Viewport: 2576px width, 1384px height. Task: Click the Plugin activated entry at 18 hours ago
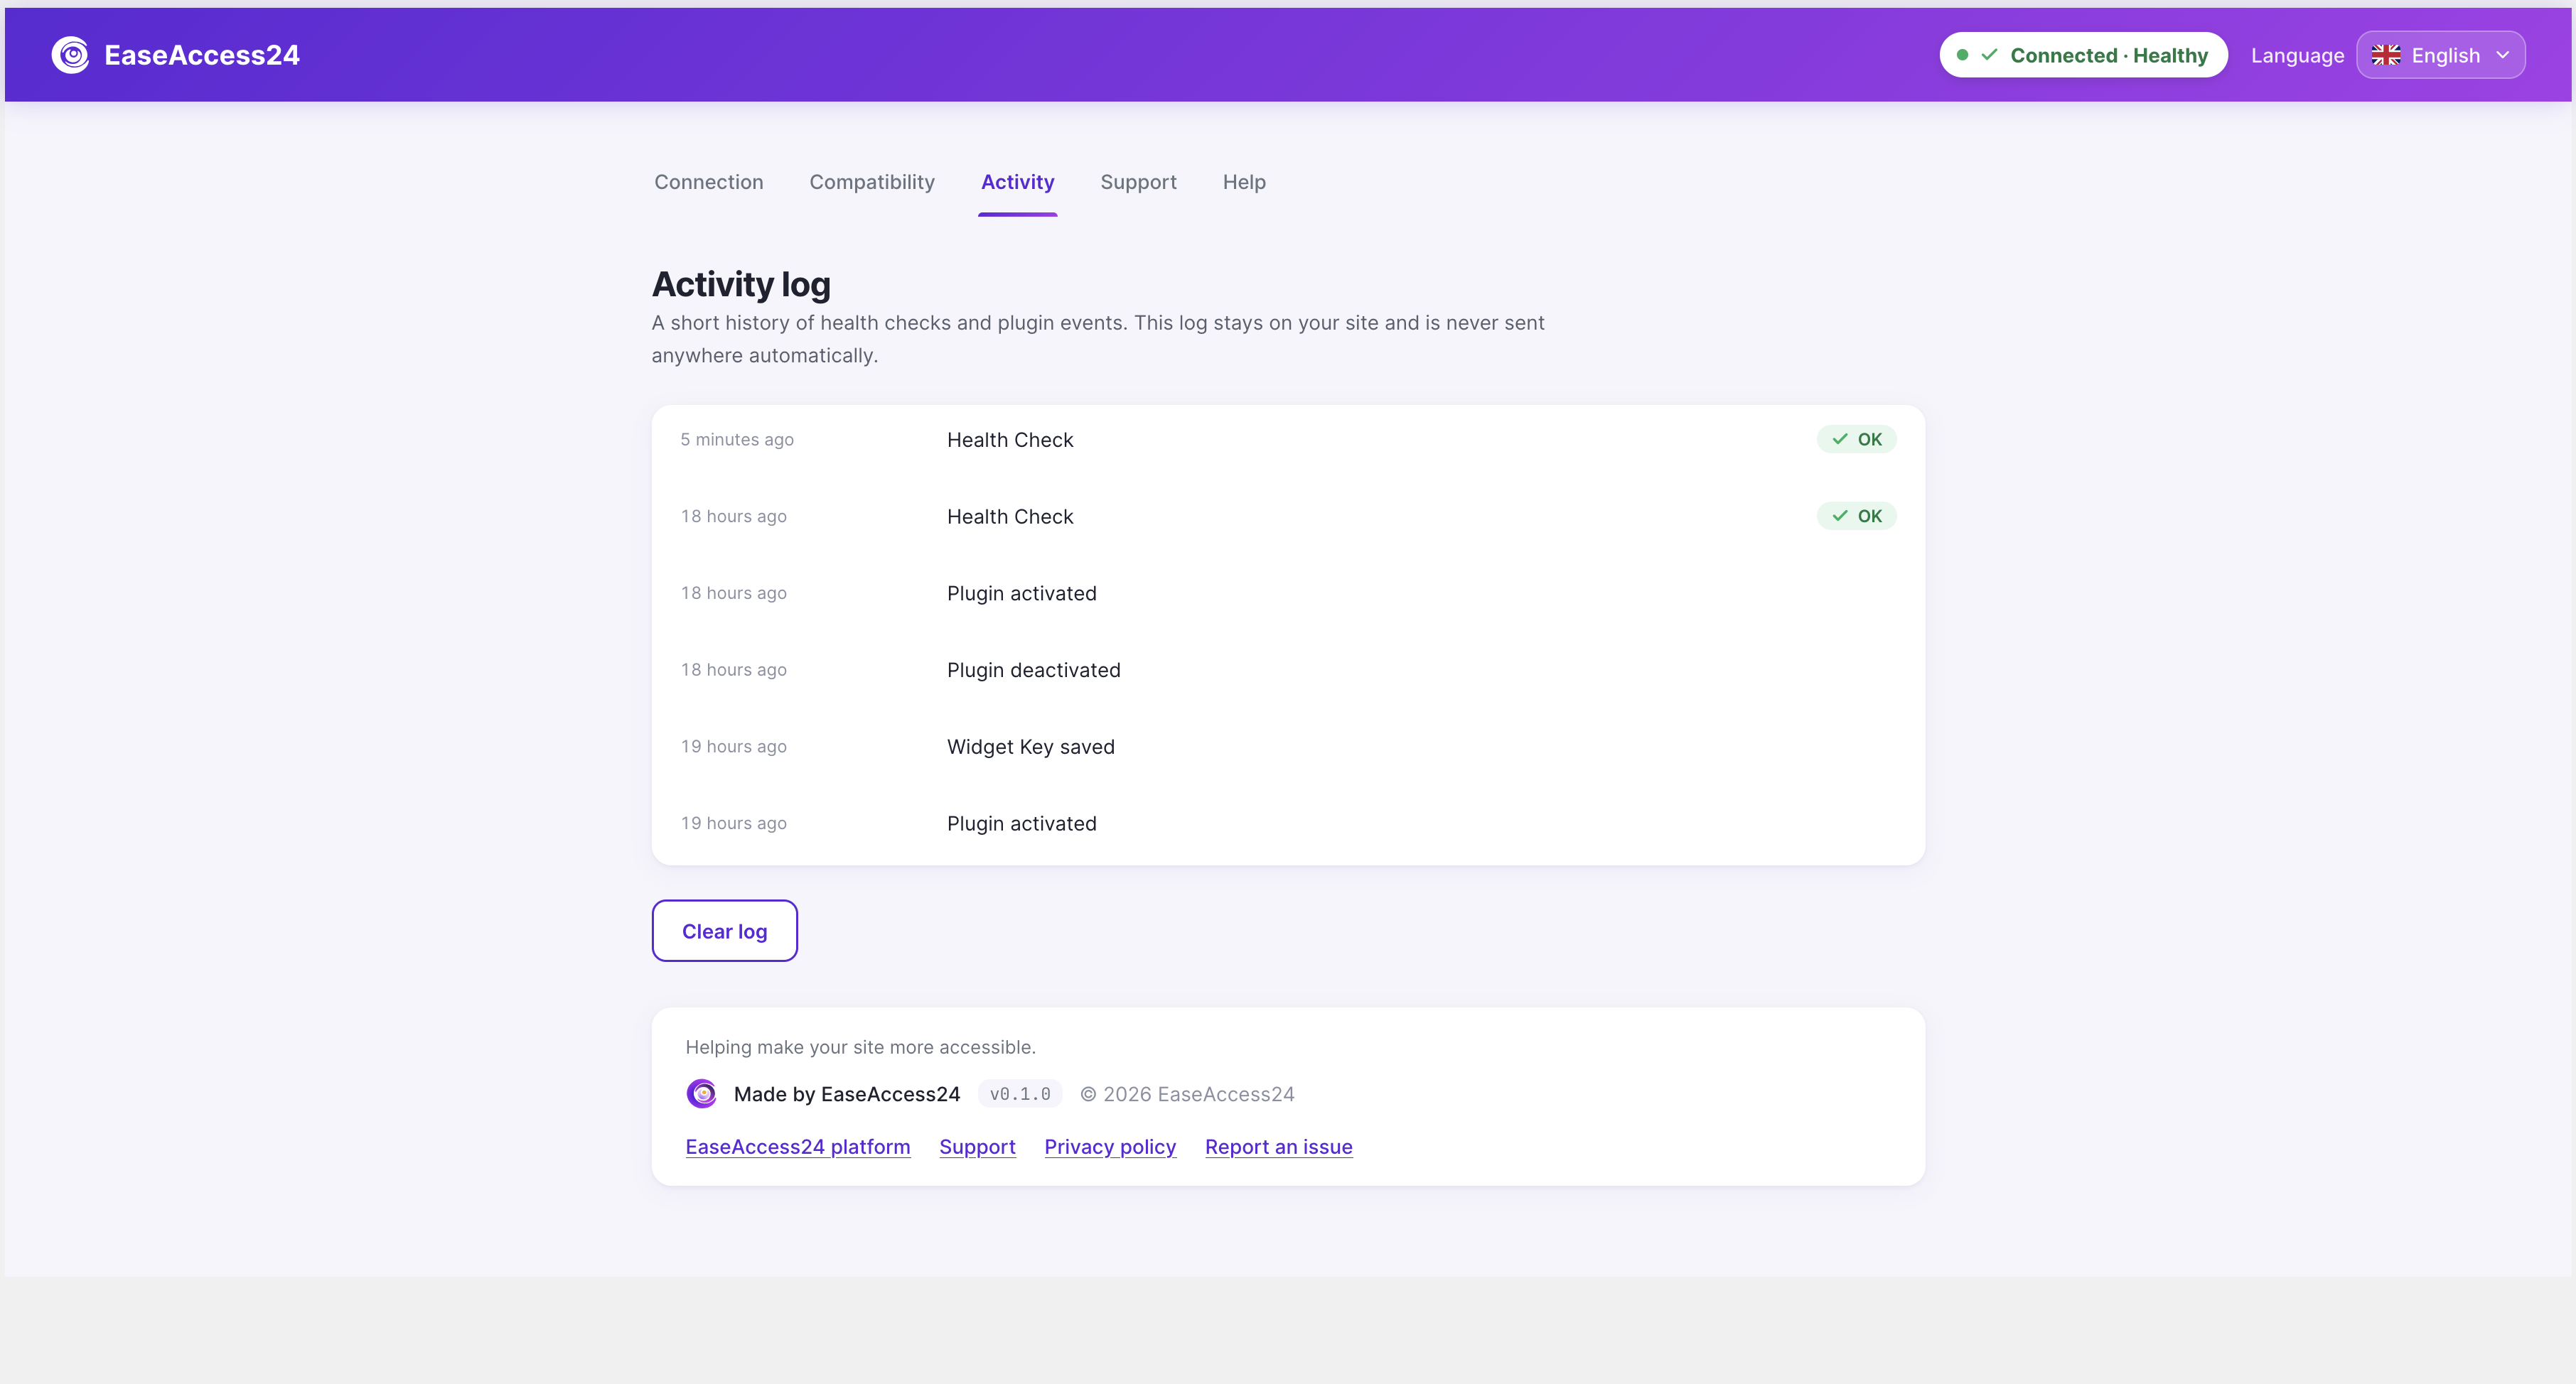1022,593
